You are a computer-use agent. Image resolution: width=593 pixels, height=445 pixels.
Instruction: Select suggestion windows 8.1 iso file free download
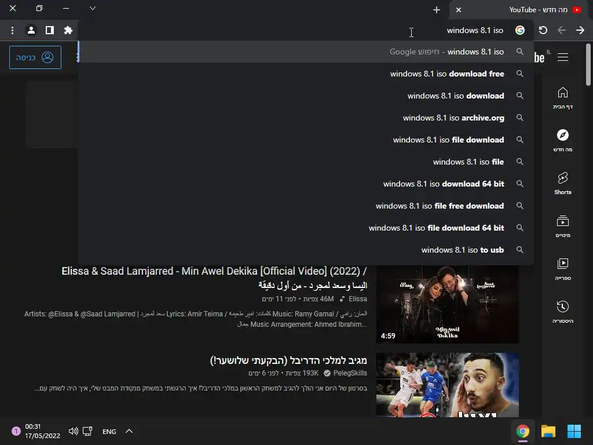[306, 206]
